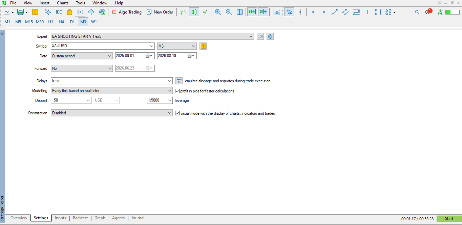Open expert properties gear icon
The image size is (462, 225).
(x=270, y=36)
